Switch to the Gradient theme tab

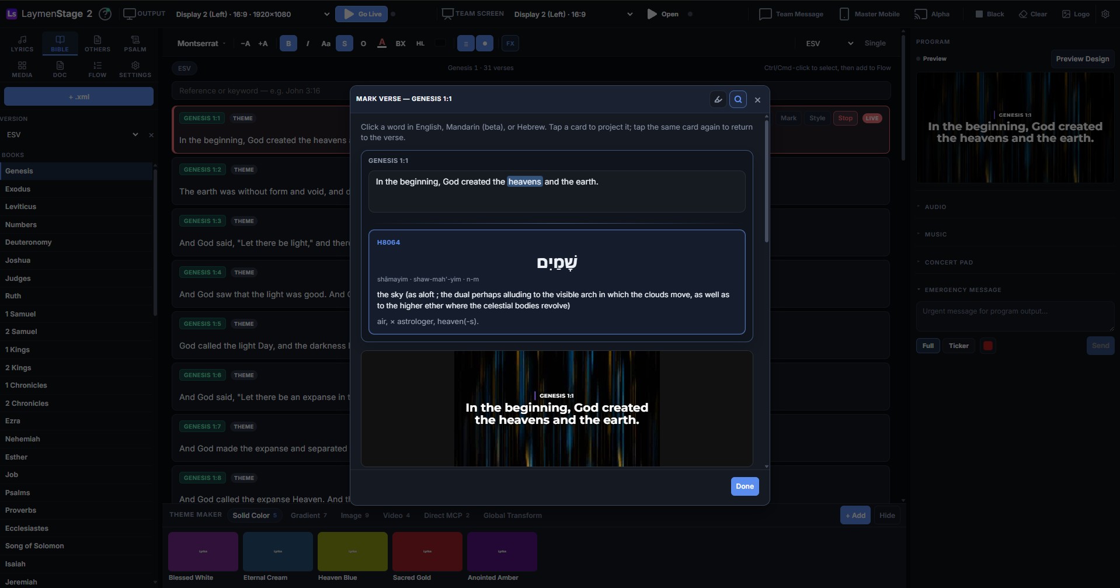(309, 516)
